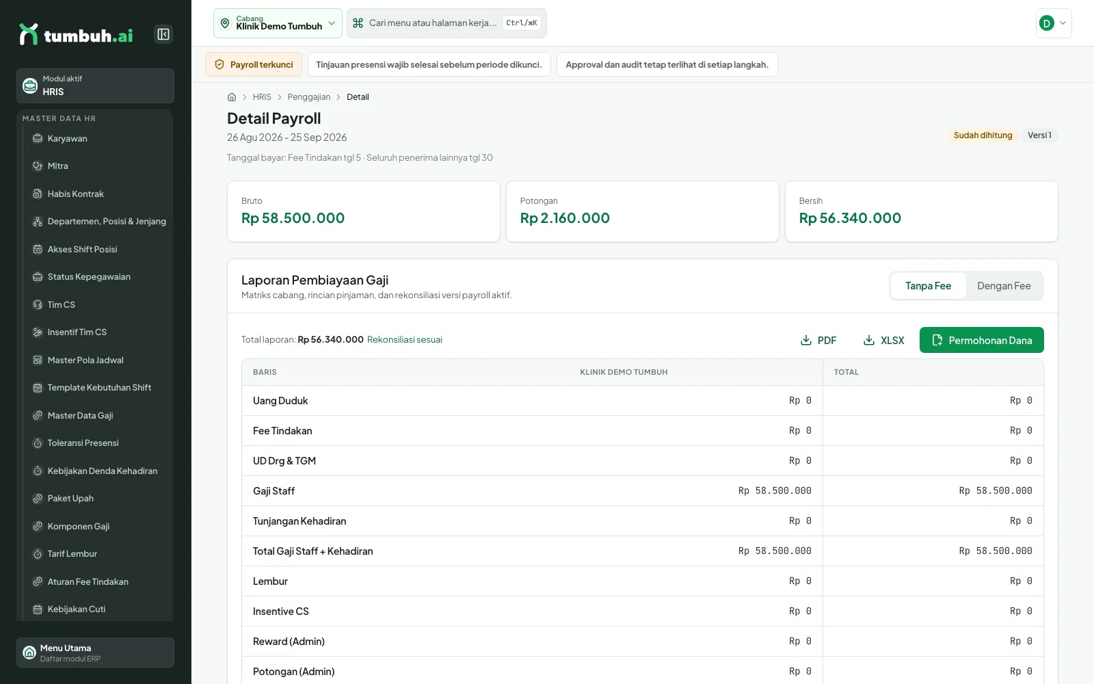Open the HRIS active module selector
The image size is (1094, 684).
[95, 85]
